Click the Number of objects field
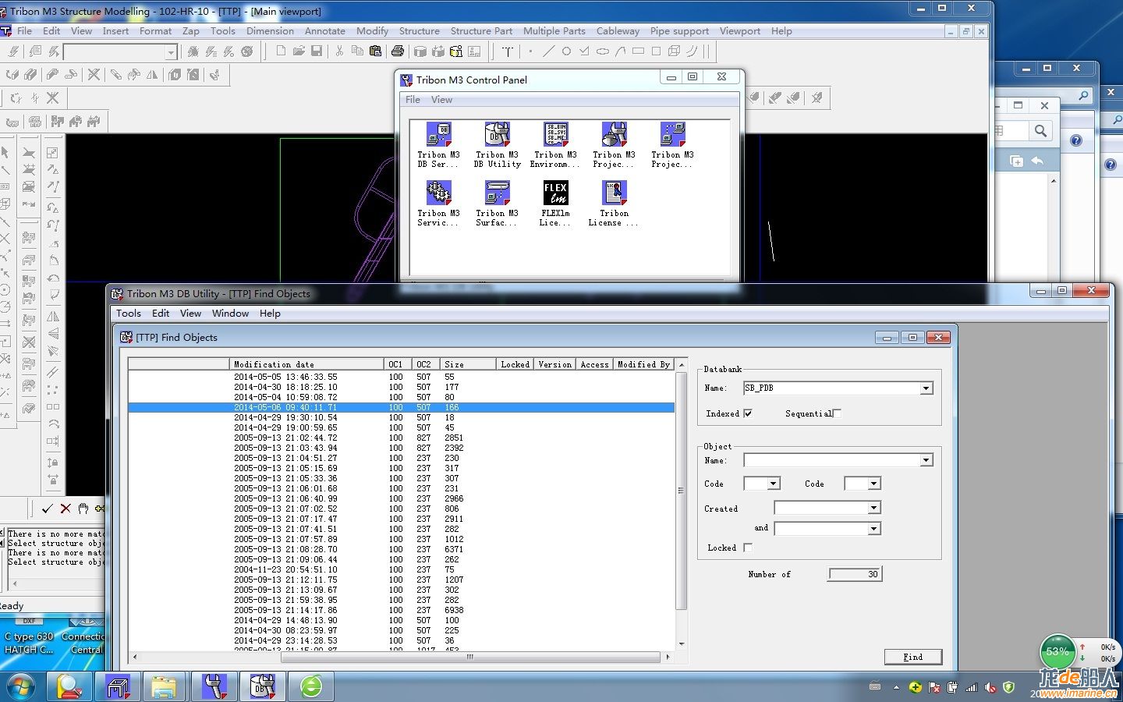Image resolution: width=1123 pixels, height=702 pixels. point(855,574)
